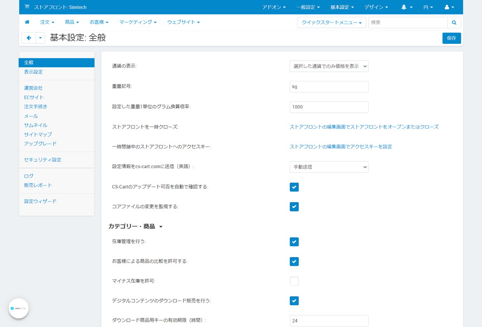Click the 検索 search input field
Viewport: 482px width, 327px height.
408,23
